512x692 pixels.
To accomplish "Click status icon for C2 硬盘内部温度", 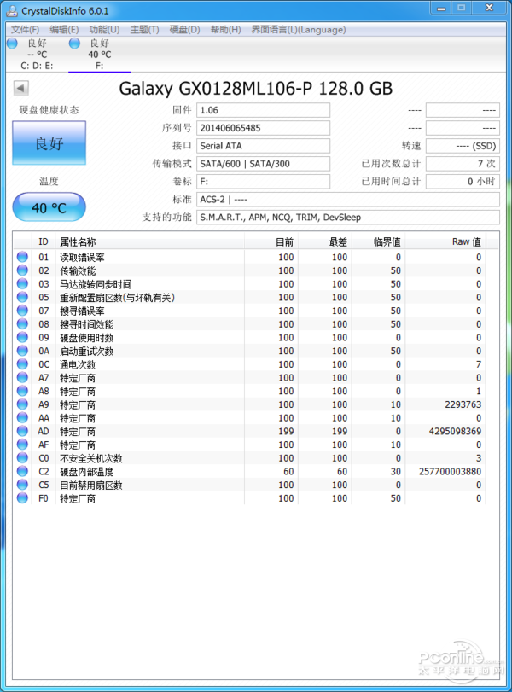I will tap(22, 471).
